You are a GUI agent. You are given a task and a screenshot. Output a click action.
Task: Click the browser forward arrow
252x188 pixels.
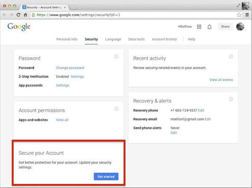pyautogui.click(x=11, y=15)
